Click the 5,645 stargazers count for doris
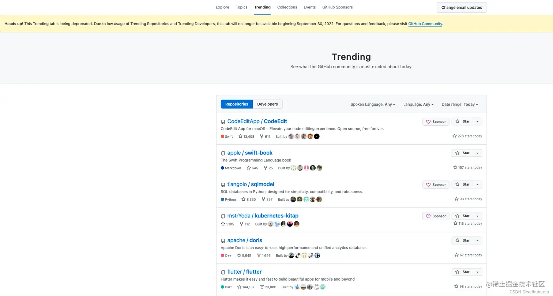 coord(244,255)
